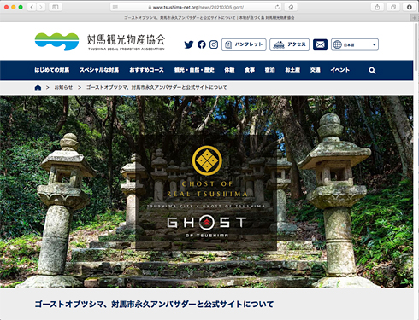Follow the お知らせ breadcrumb link
The image size is (419, 320).
[x=63, y=87]
